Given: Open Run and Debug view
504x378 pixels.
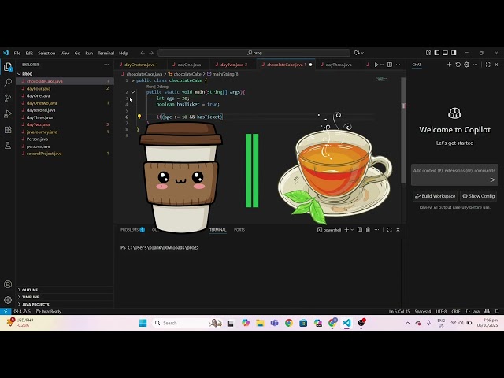Looking at the screenshot, I should tap(8, 113).
